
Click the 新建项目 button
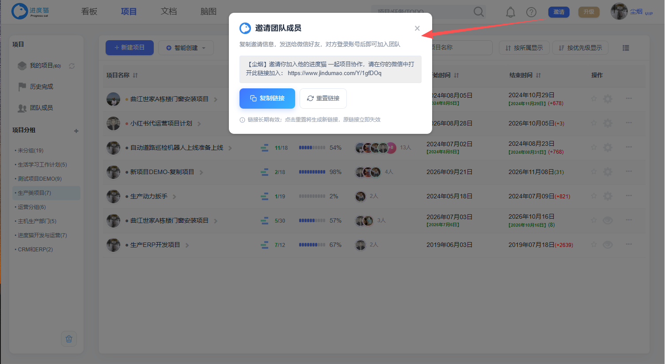coord(129,48)
